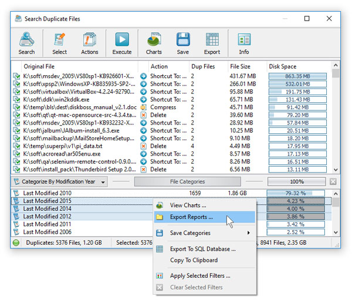Click the green status indicator icon
This screenshot has width=352, height=300.
click(x=16, y=242)
